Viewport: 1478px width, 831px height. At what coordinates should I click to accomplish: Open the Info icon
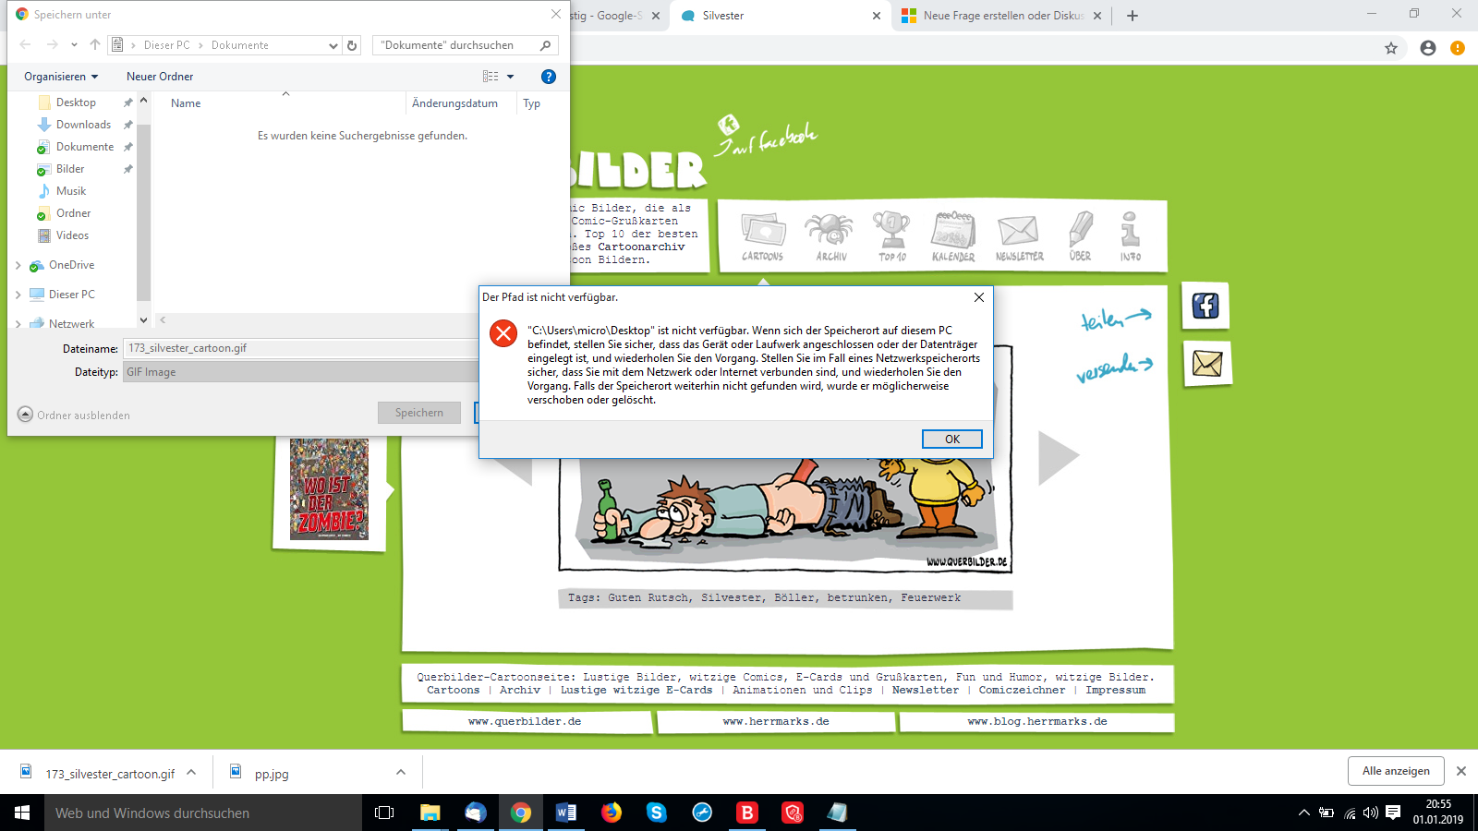(x=1130, y=236)
